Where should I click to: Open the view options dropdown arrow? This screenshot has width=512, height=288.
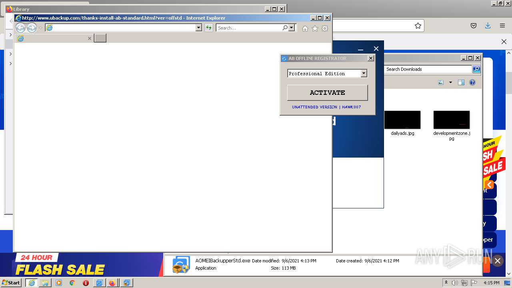[450, 82]
